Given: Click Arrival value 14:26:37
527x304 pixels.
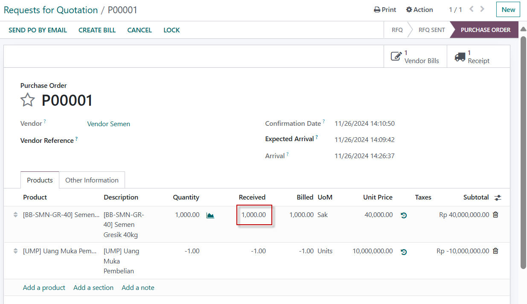Looking at the screenshot, I should 364,156.
